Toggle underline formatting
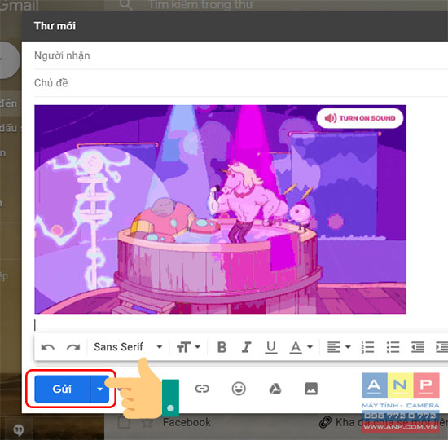 click(270, 347)
